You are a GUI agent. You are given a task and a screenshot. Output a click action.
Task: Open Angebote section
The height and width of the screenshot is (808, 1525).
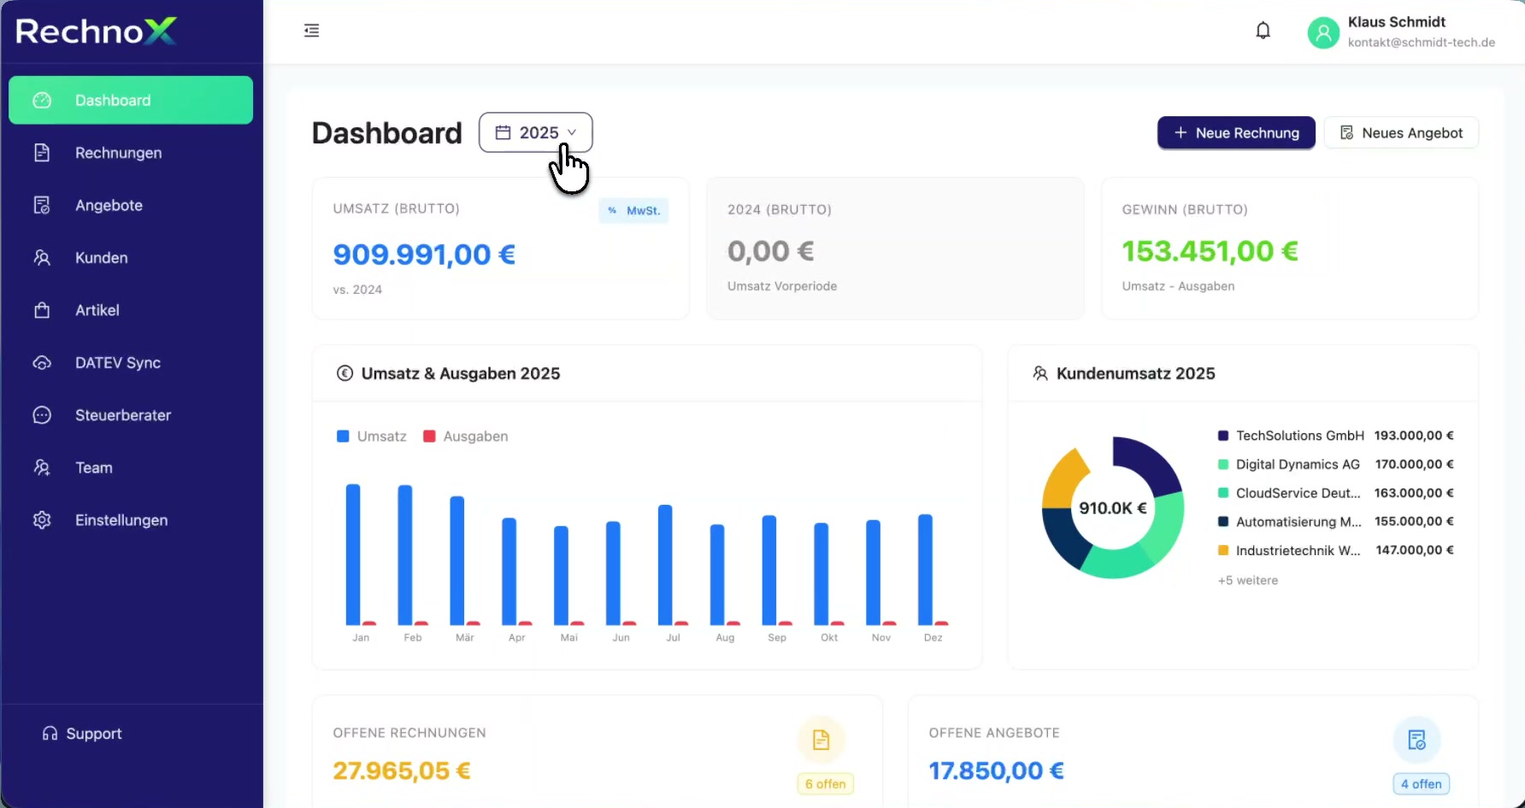tap(131, 205)
